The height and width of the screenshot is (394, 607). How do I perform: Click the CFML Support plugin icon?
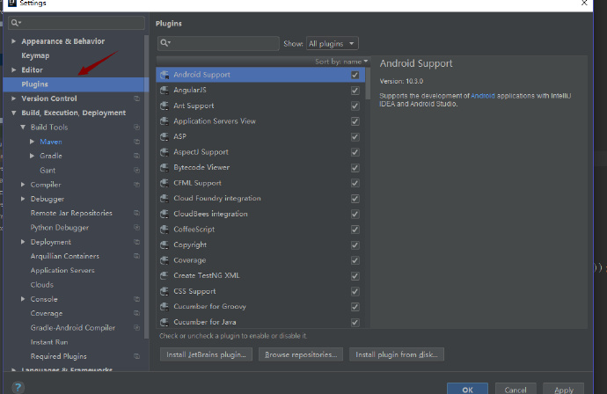tap(165, 183)
